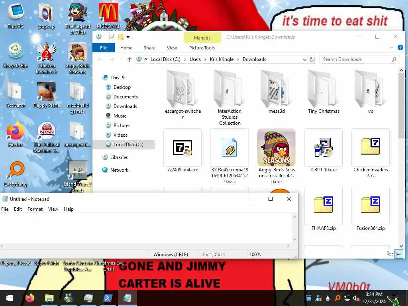Click the Up one level arrow
Image resolution: width=408 pixels, height=306 pixels.
point(129,60)
